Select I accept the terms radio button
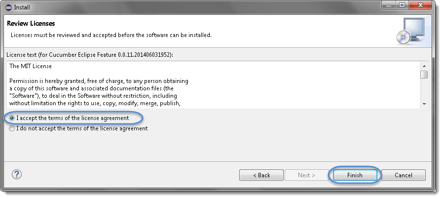The height and width of the screenshot is (199, 443). click(11, 118)
